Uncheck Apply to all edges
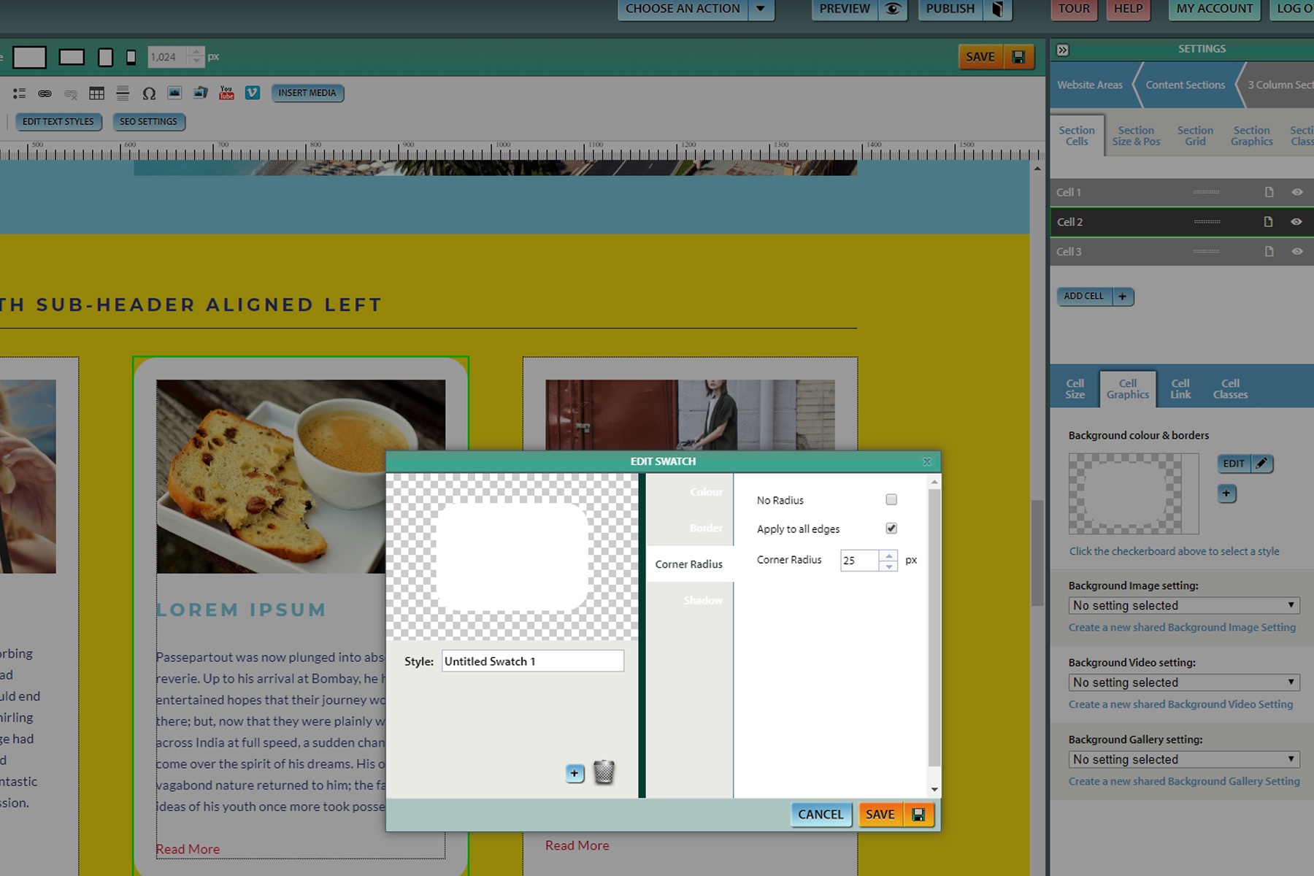This screenshot has width=1314, height=876. click(x=891, y=528)
